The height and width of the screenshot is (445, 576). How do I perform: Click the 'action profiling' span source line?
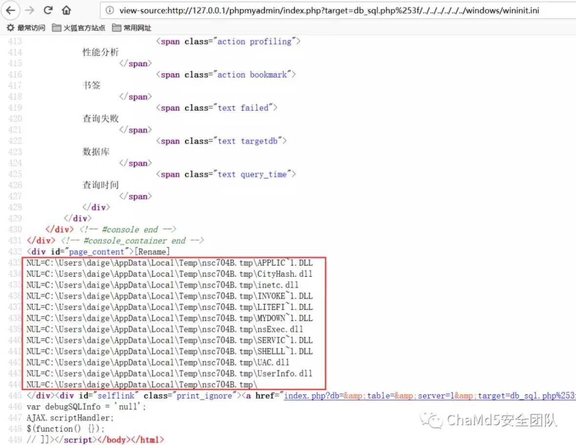(x=228, y=41)
